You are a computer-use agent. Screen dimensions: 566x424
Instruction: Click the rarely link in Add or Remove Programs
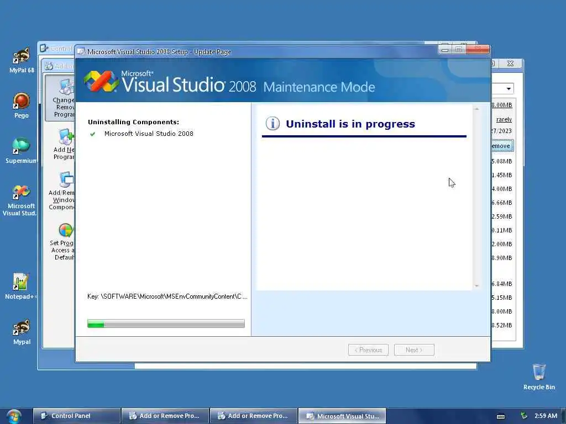[x=504, y=119]
